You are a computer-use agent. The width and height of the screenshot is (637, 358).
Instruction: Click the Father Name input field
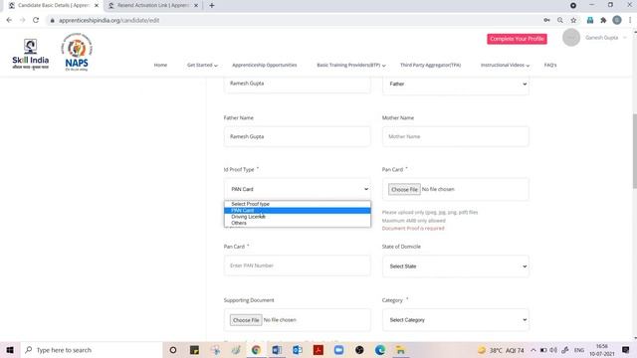(x=297, y=136)
